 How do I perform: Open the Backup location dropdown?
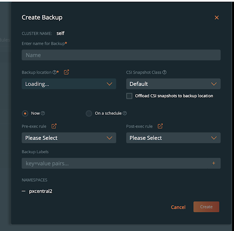[x=69, y=84]
